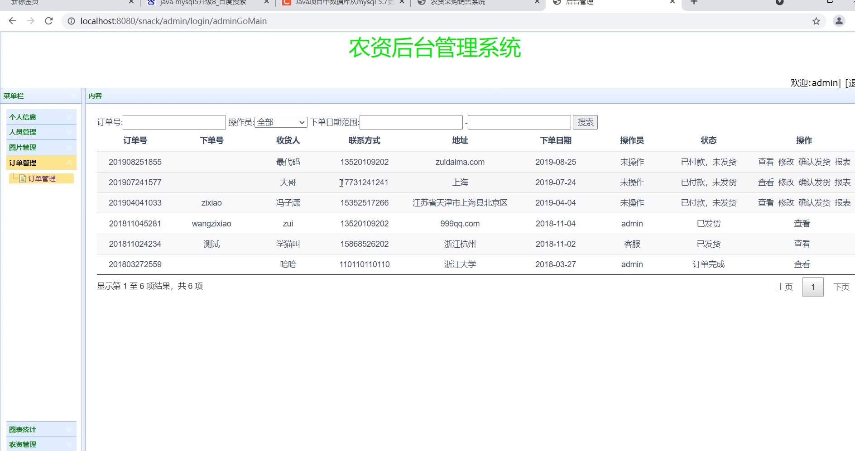Open the 操作员 dropdown showing 全部
The height and width of the screenshot is (451, 855).
click(281, 122)
